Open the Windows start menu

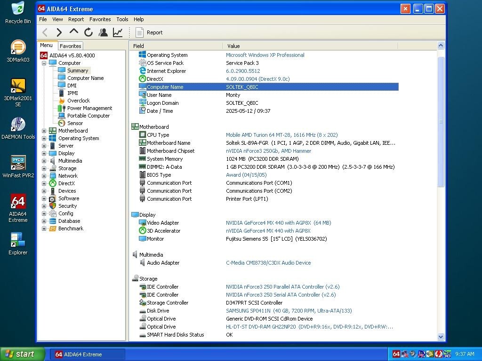point(22,354)
